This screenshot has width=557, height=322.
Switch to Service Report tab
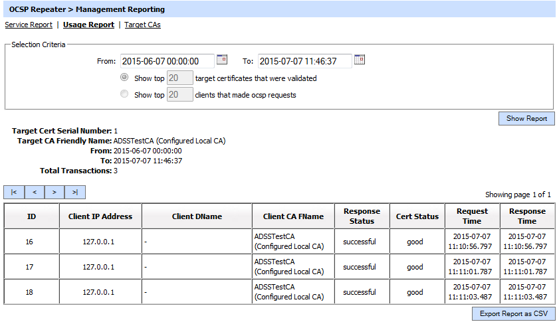(x=29, y=25)
